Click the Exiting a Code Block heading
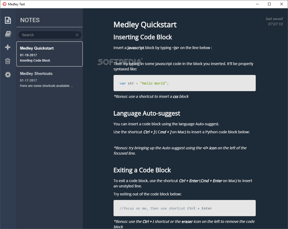The height and width of the screenshot is (229, 288). tap(142, 170)
